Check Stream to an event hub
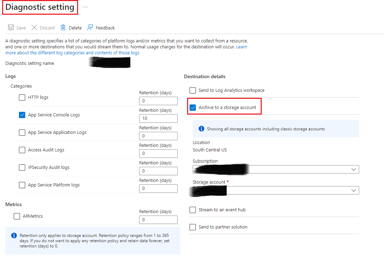Image resolution: width=384 pixels, height=259 pixels. click(193, 210)
